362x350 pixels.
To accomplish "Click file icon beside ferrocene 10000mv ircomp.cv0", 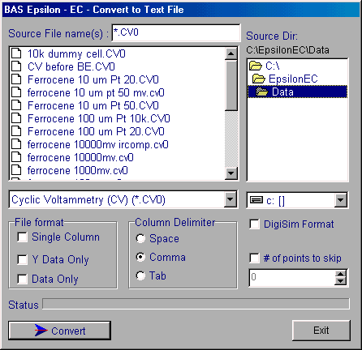I will click(x=16, y=144).
